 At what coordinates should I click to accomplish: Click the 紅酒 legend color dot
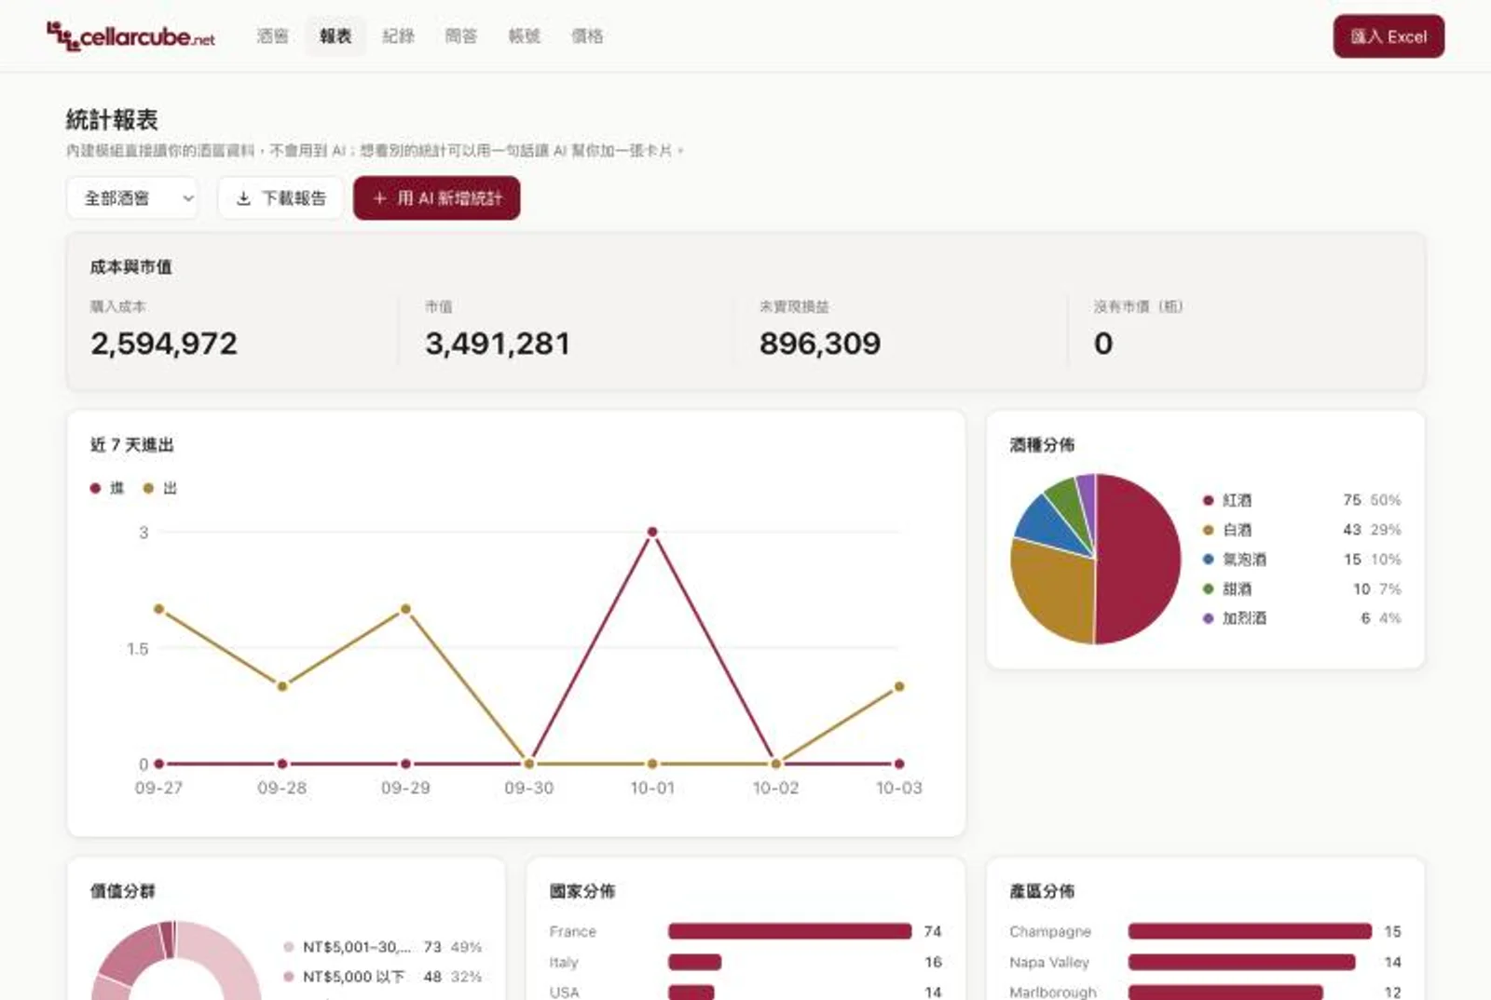[1208, 500]
